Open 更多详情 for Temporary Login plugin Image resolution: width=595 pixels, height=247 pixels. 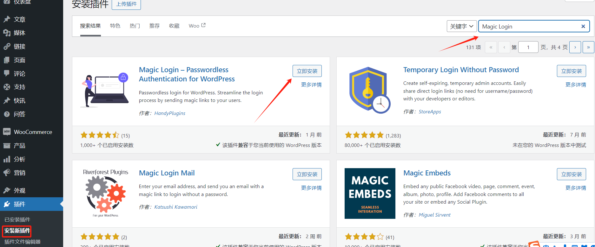[x=576, y=85]
